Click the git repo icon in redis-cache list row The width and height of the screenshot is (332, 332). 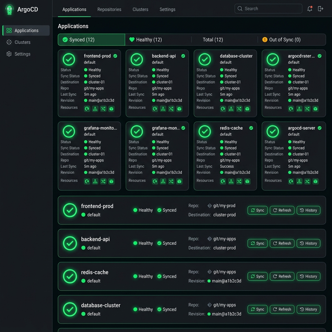[210, 272]
